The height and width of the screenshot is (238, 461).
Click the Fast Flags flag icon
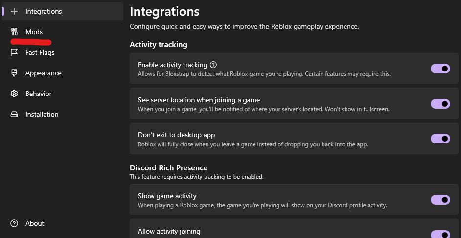pyautogui.click(x=14, y=52)
